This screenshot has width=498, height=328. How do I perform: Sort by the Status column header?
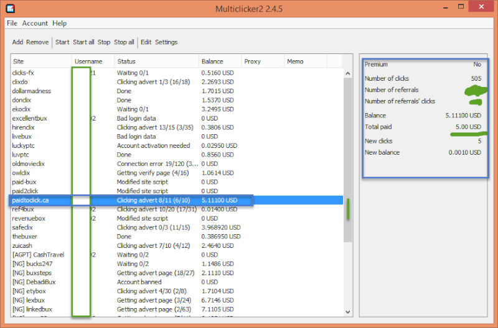(x=157, y=61)
